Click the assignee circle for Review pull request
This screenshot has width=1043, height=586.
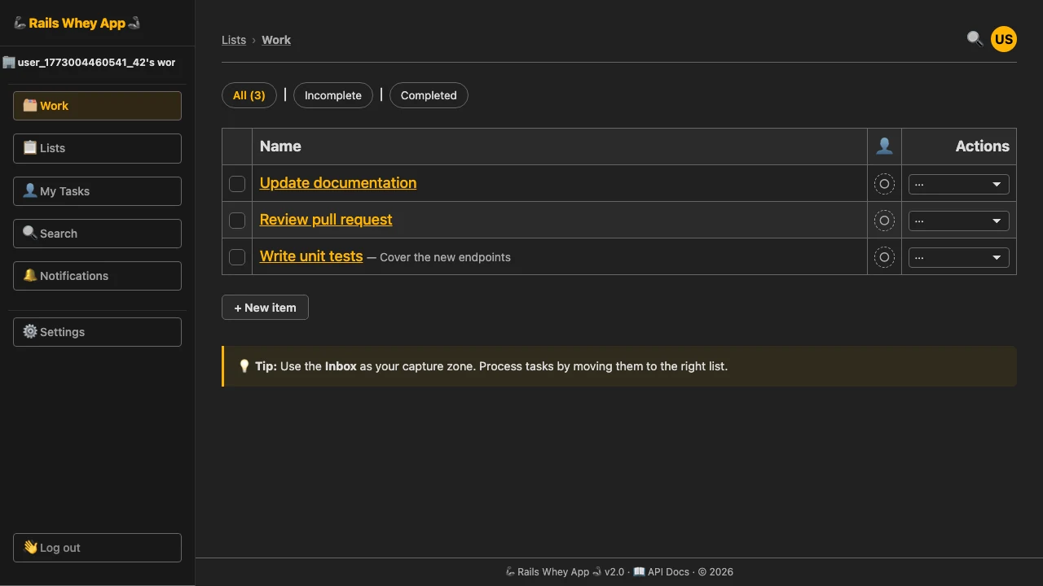coord(884,221)
